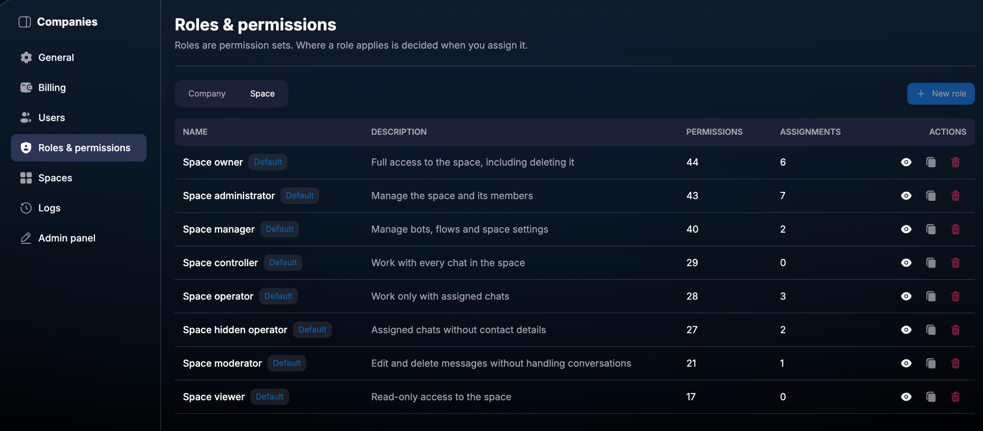
Task: Click the Space administrator role name
Action: coord(229,196)
